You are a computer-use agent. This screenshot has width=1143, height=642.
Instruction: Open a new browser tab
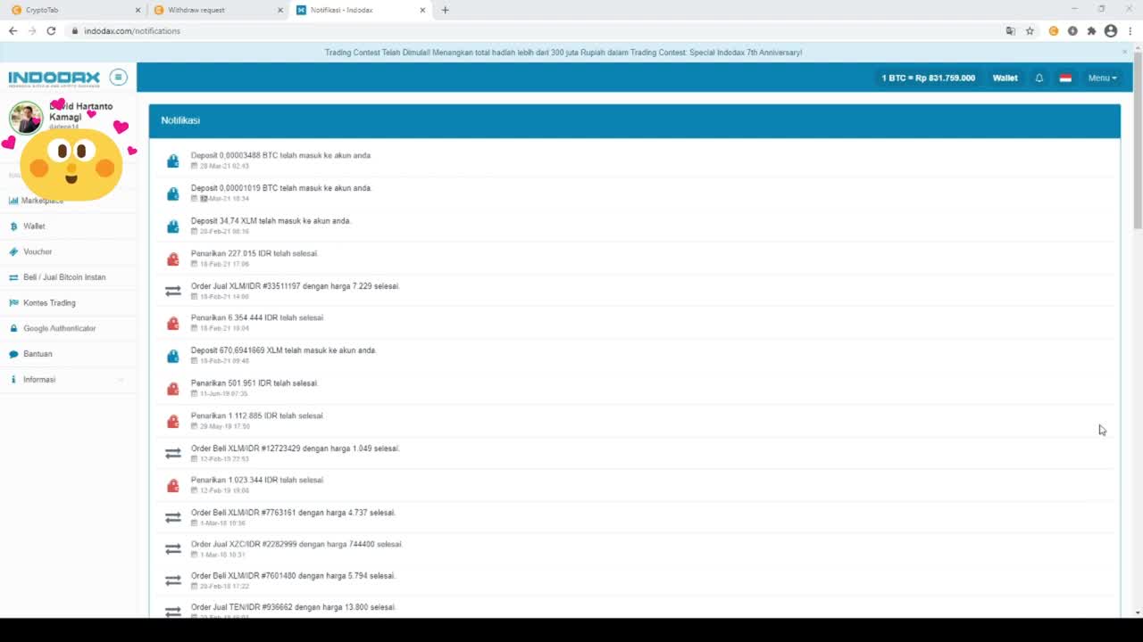(445, 10)
